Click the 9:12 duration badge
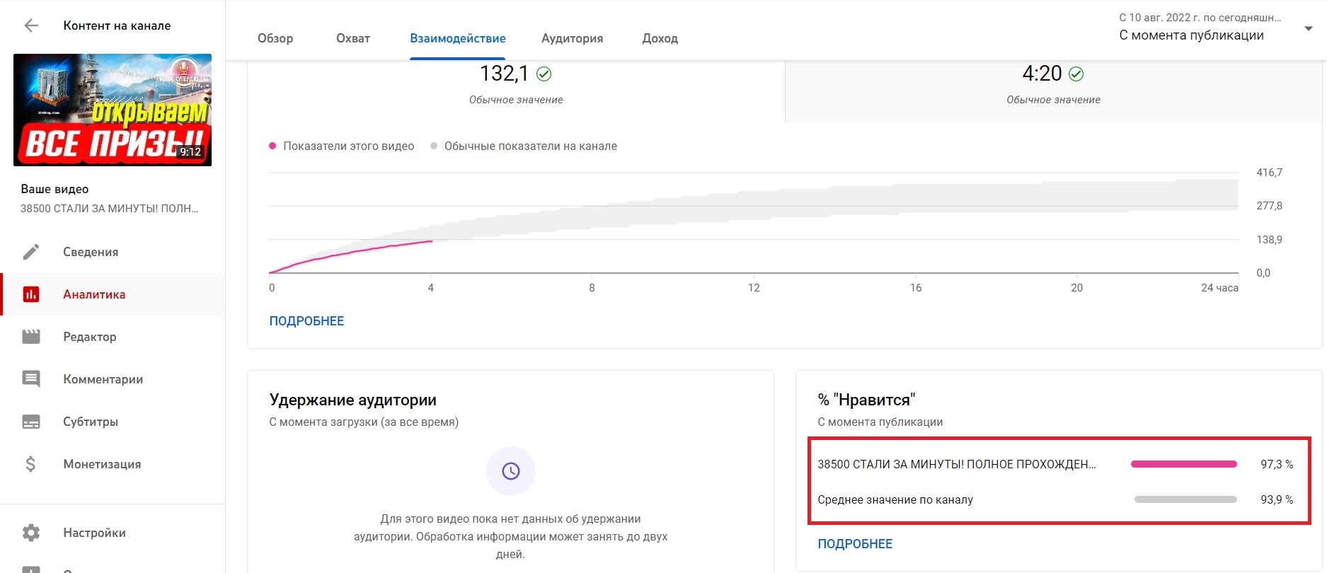The image size is (1327, 573). (190, 152)
